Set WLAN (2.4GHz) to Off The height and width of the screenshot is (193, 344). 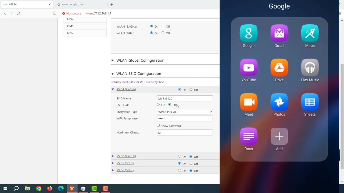click(163, 26)
